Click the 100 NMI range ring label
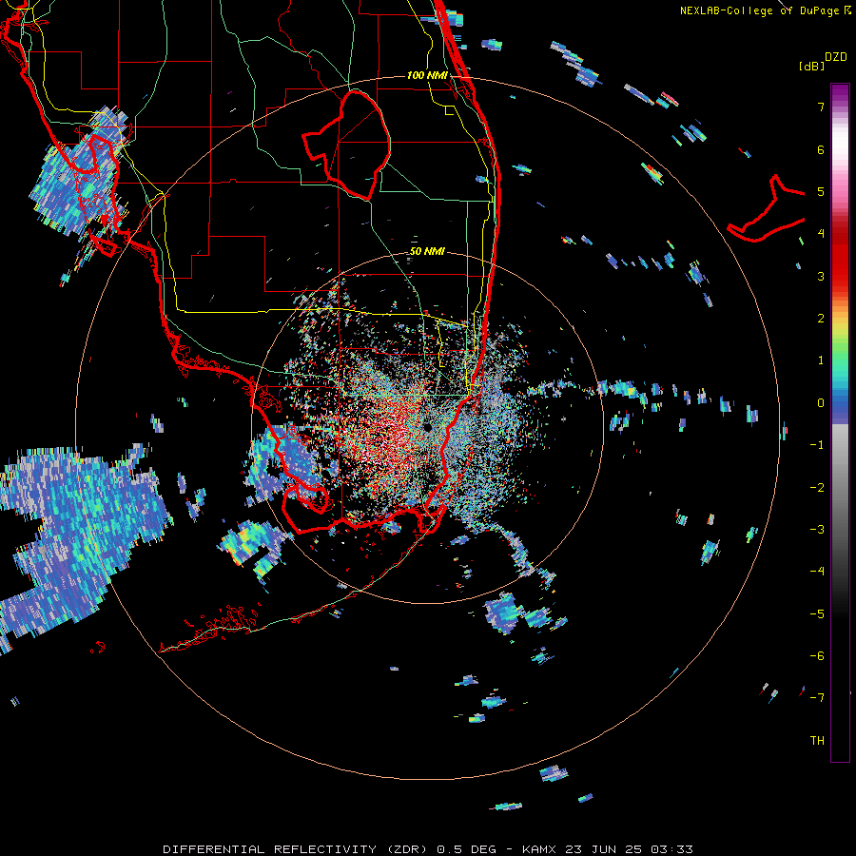The height and width of the screenshot is (856, 856). [427, 75]
